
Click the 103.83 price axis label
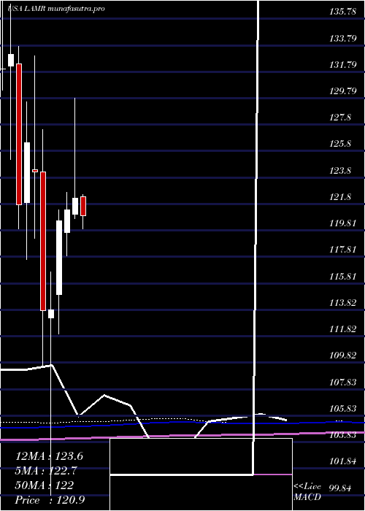pyautogui.click(x=342, y=435)
